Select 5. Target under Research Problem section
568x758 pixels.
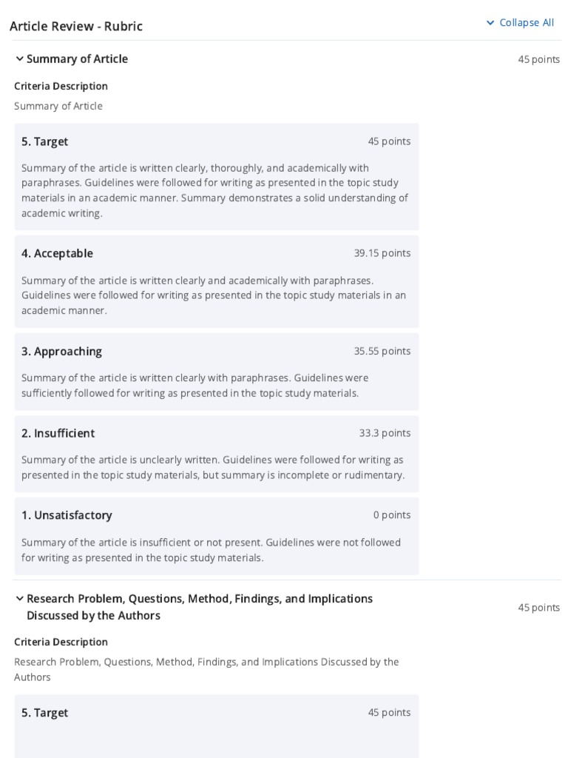coord(45,713)
